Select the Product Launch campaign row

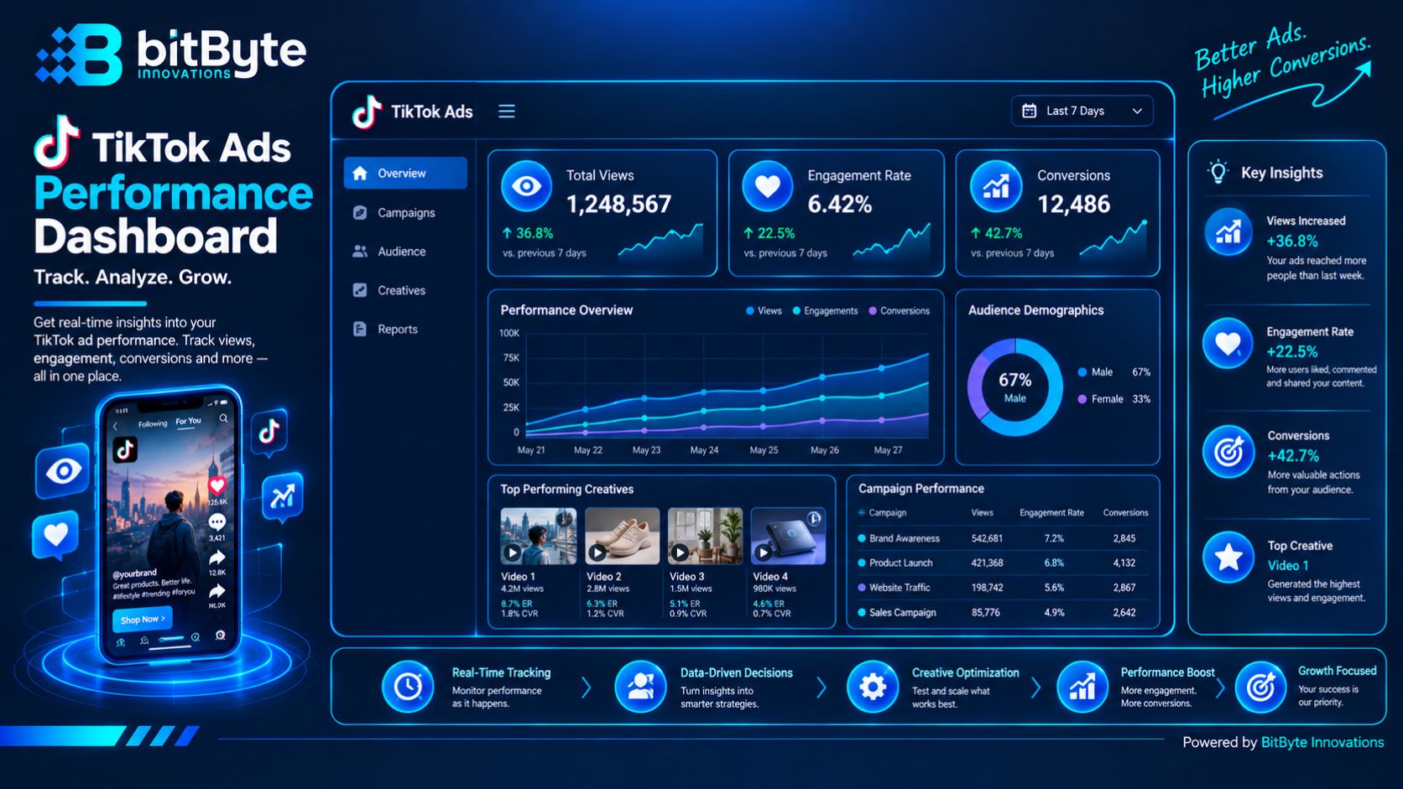click(1003, 563)
